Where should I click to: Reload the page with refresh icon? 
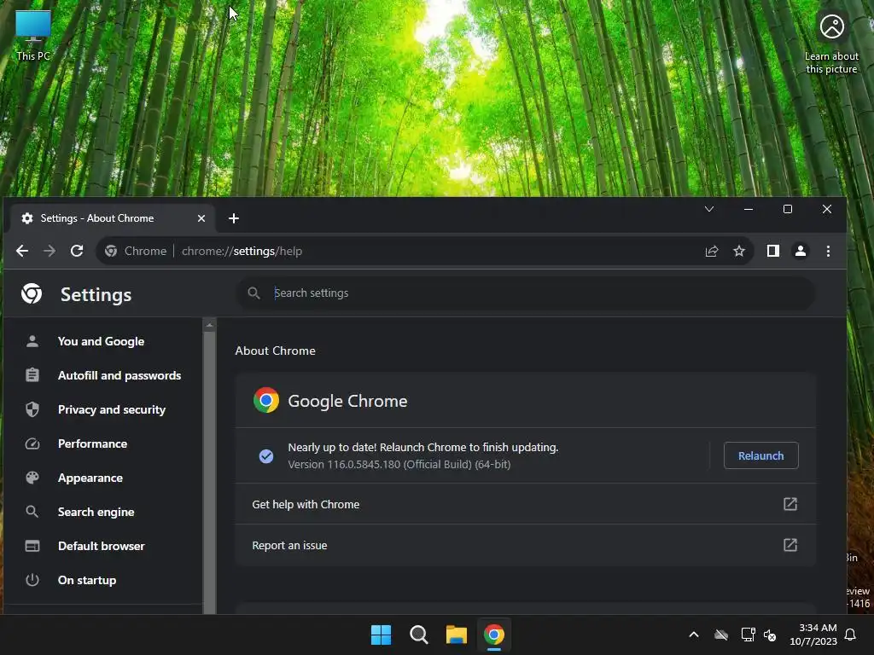coord(77,252)
